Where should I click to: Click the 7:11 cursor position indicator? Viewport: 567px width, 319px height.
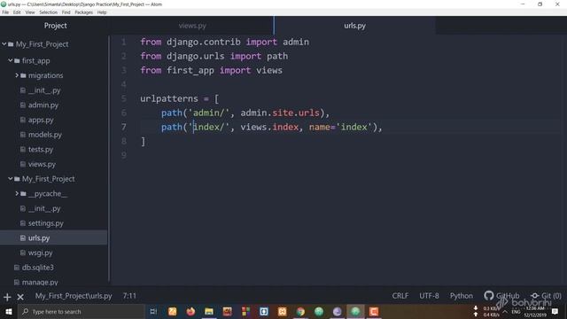(x=129, y=296)
